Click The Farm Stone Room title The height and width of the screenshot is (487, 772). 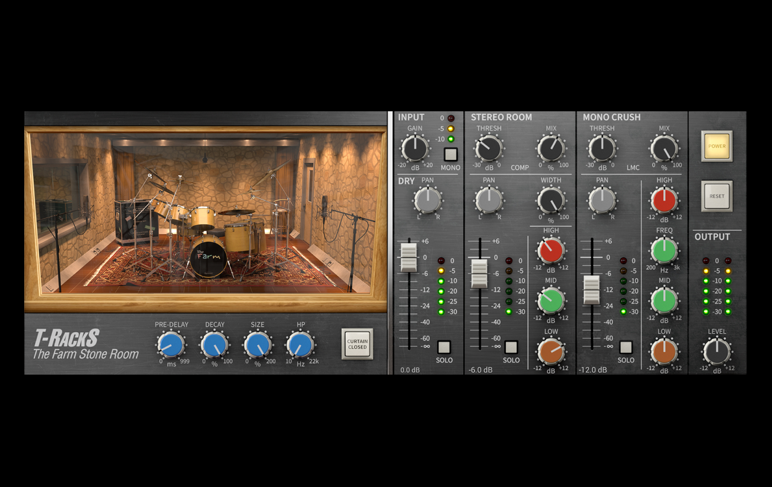(85, 354)
